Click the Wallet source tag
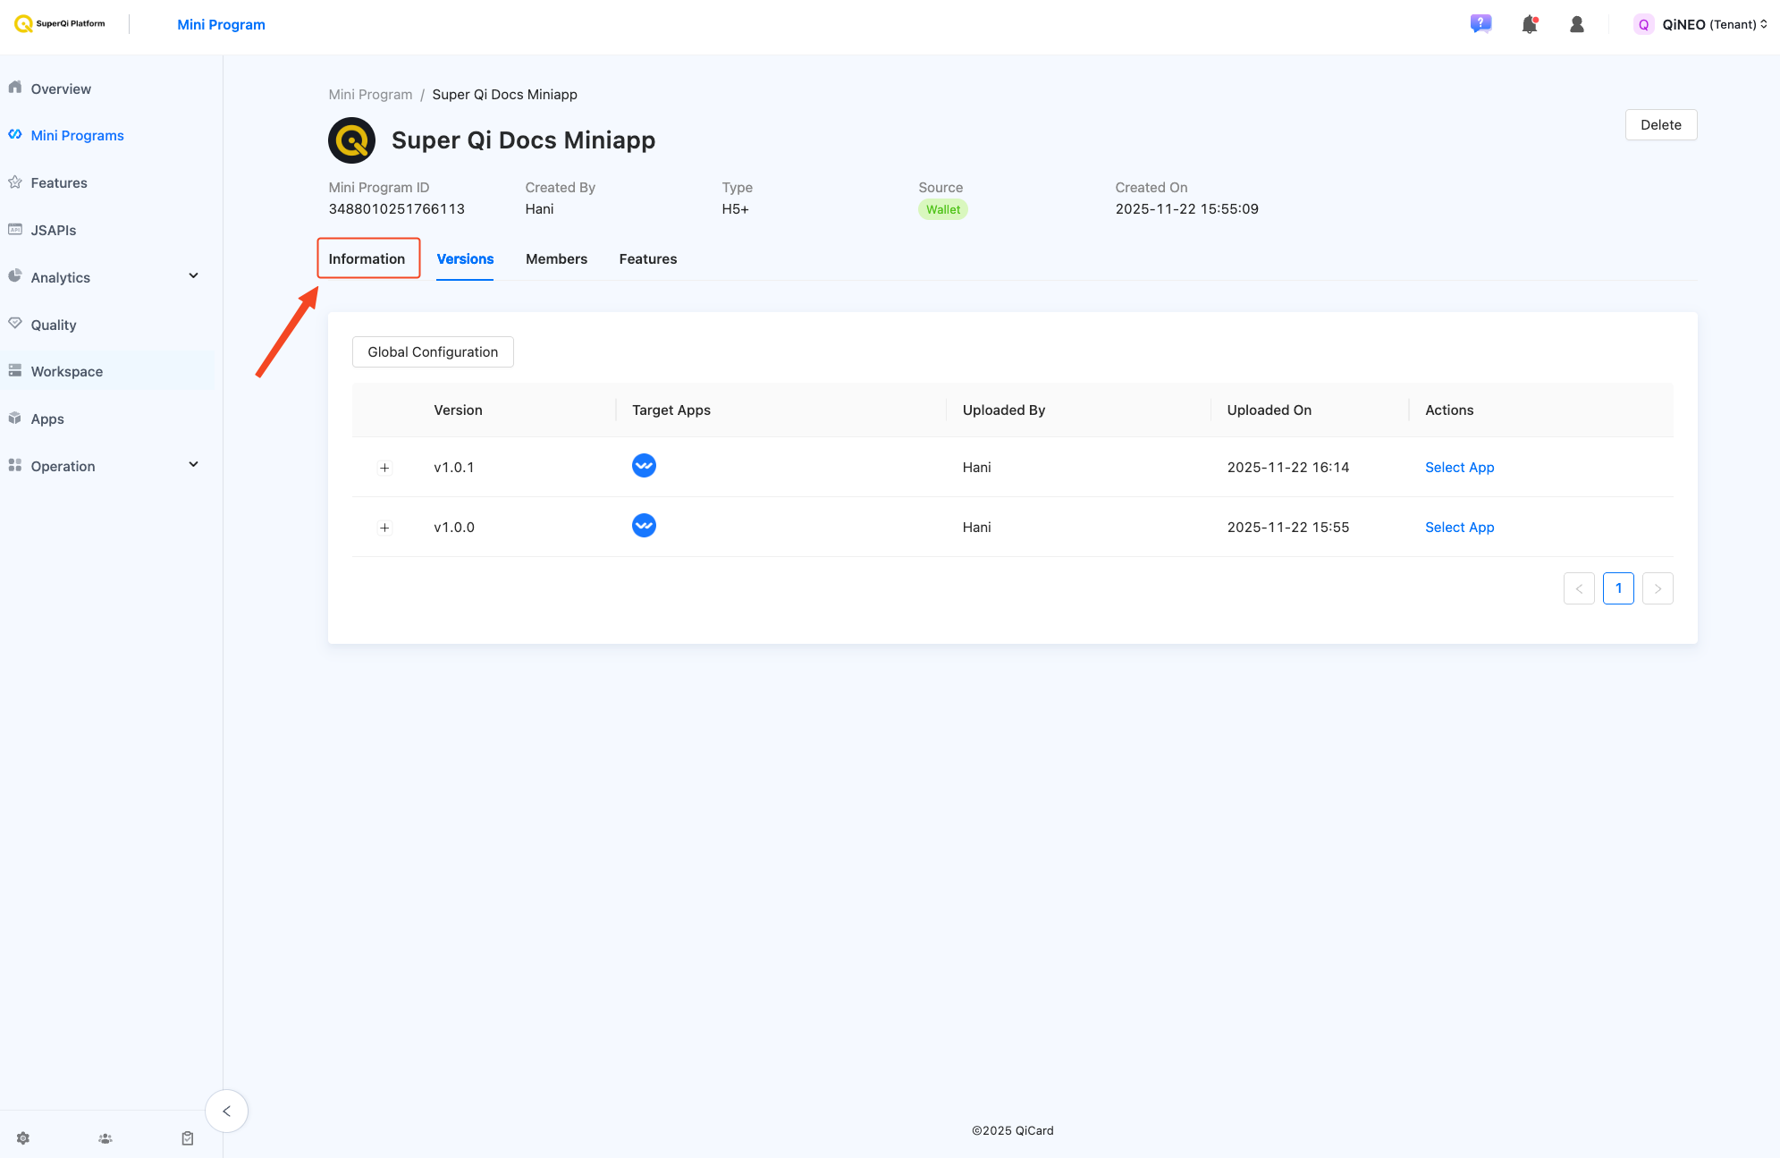This screenshot has width=1780, height=1158. [x=942, y=209]
